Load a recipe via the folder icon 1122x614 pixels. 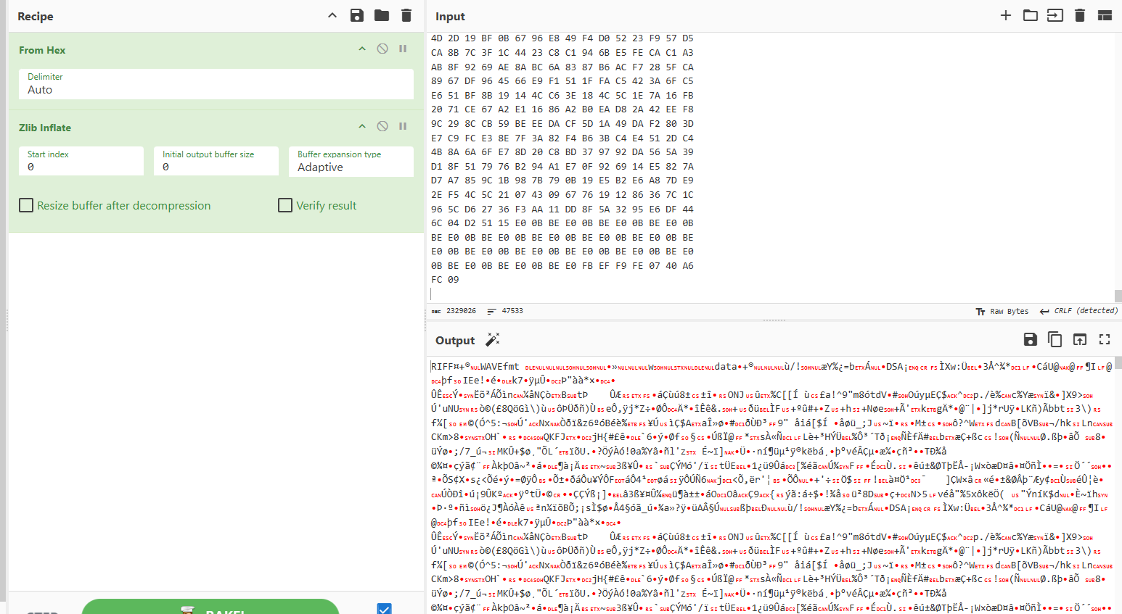click(x=382, y=16)
